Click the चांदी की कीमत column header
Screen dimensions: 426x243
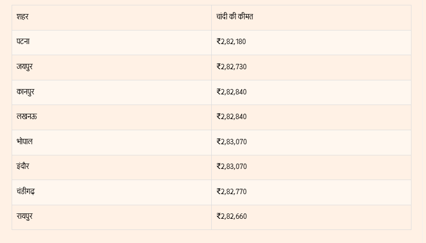click(x=235, y=17)
